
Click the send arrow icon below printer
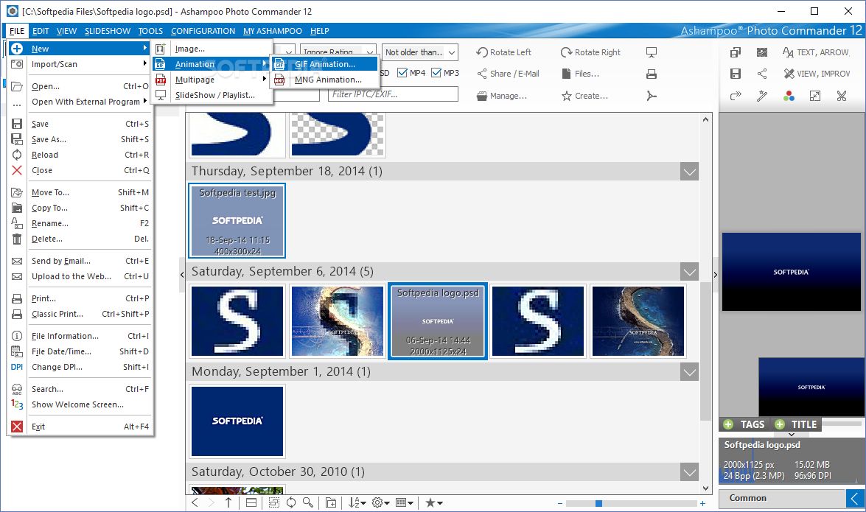tap(652, 96)
